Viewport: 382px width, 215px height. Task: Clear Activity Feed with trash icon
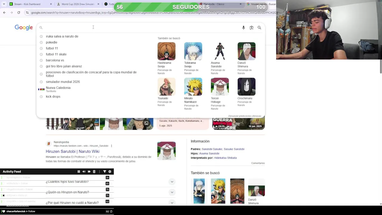(x=94, y=172)
